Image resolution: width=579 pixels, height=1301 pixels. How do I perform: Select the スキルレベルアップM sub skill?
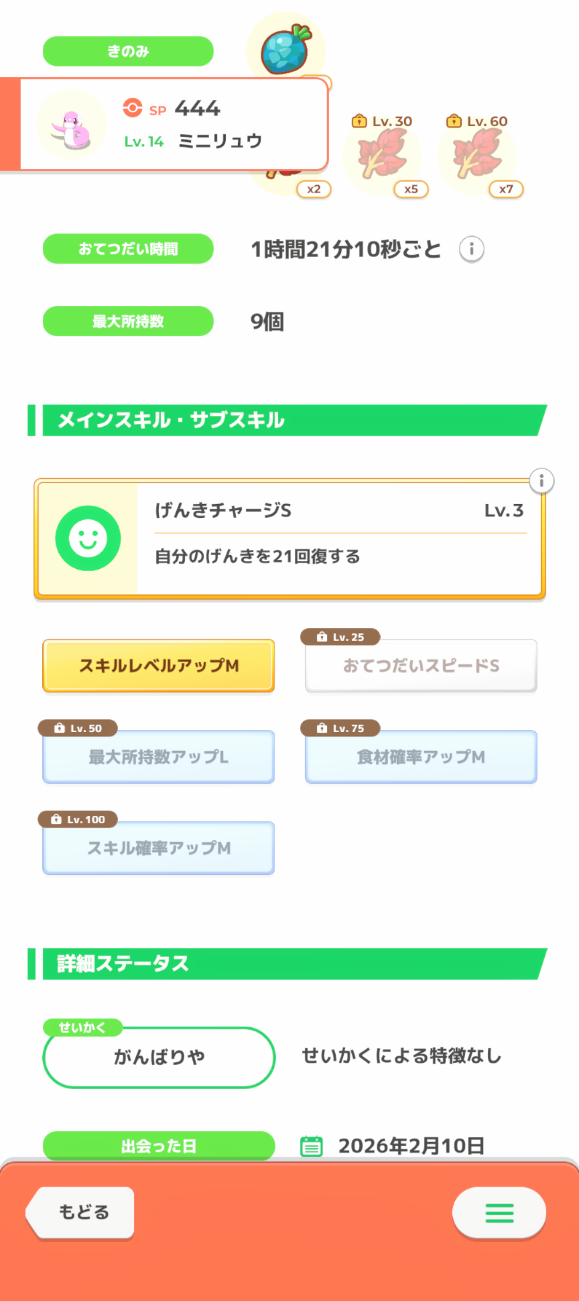tap(159, 666)
